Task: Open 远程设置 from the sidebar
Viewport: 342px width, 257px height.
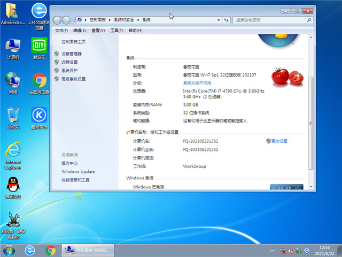Action: 69,62
